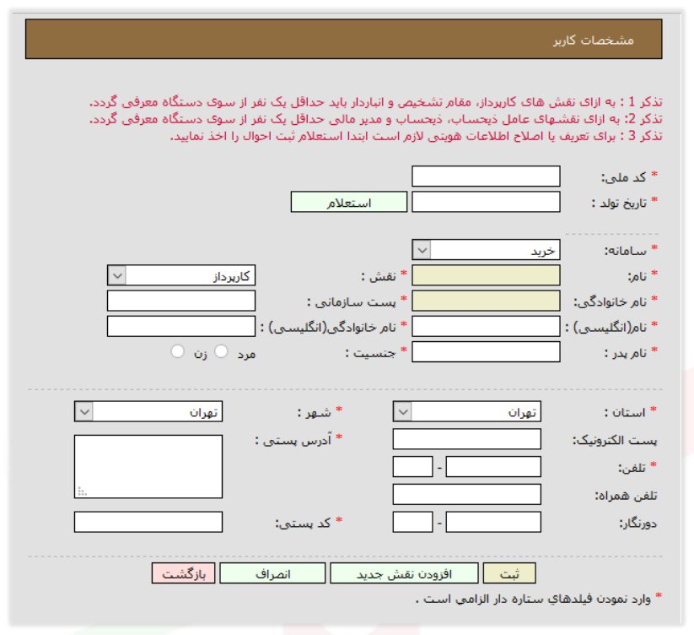Focus the نام خانوادگی(انگلیسی) input field

pyautogui.click(x=181, y=327)
